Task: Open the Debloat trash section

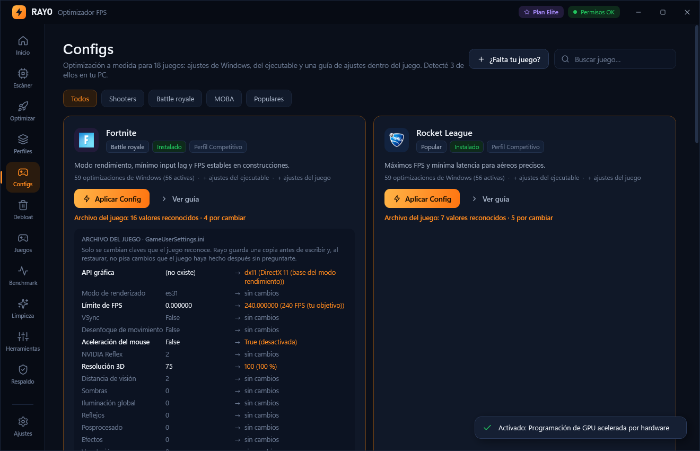Action: (x=23, y=210)
